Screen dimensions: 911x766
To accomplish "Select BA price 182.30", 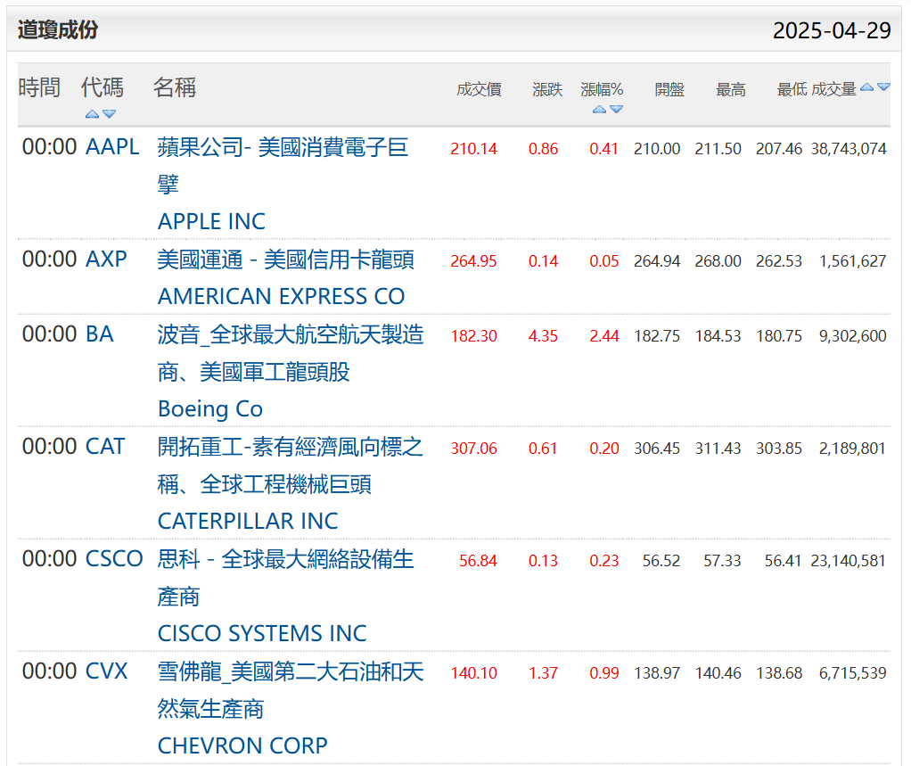I will coord(474,336).
